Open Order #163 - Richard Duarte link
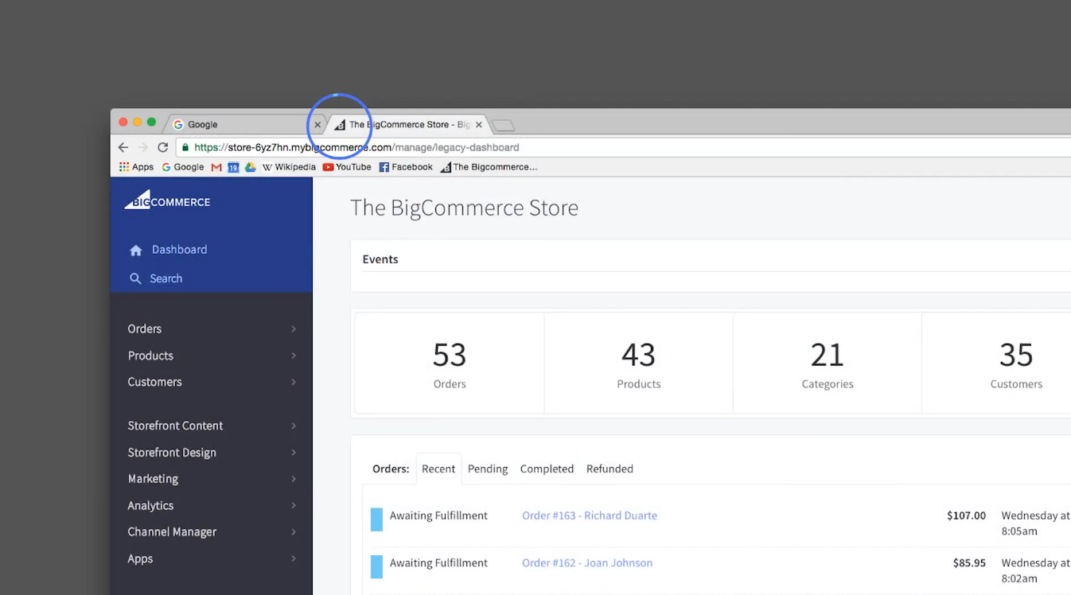 pyautogui.click(x=589, y=515)
